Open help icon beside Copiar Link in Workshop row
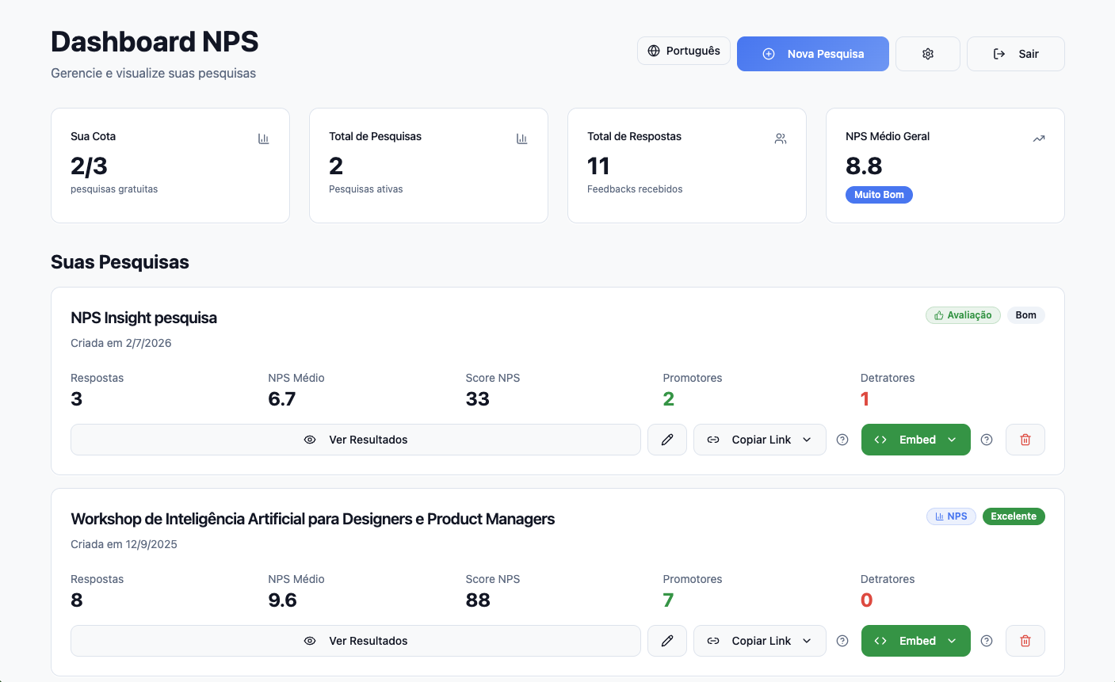The image size is (1115, 682). tap(842, 641)
